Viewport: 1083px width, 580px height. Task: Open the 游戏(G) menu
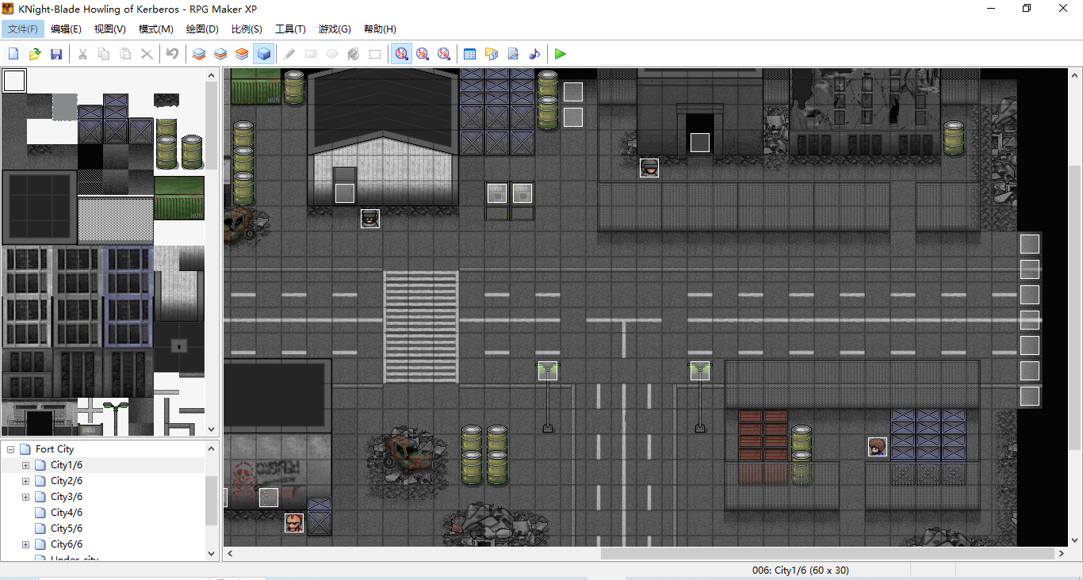(335, 29)
